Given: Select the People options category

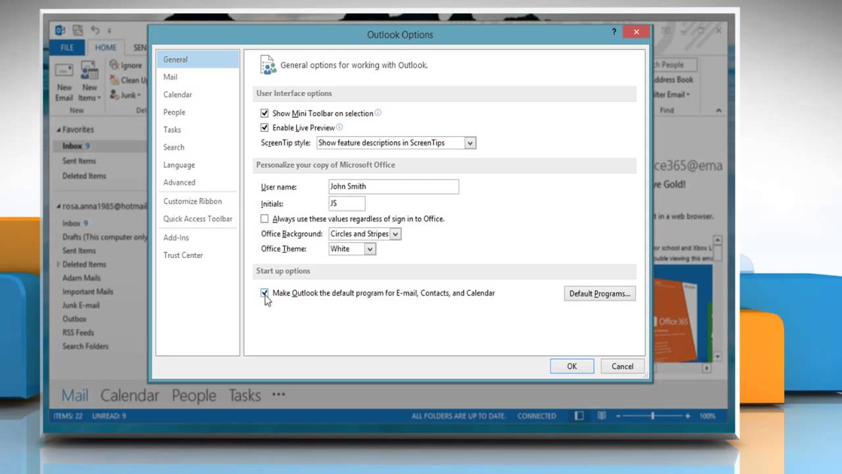Looking at the screenshot, I should coord(197,112).
